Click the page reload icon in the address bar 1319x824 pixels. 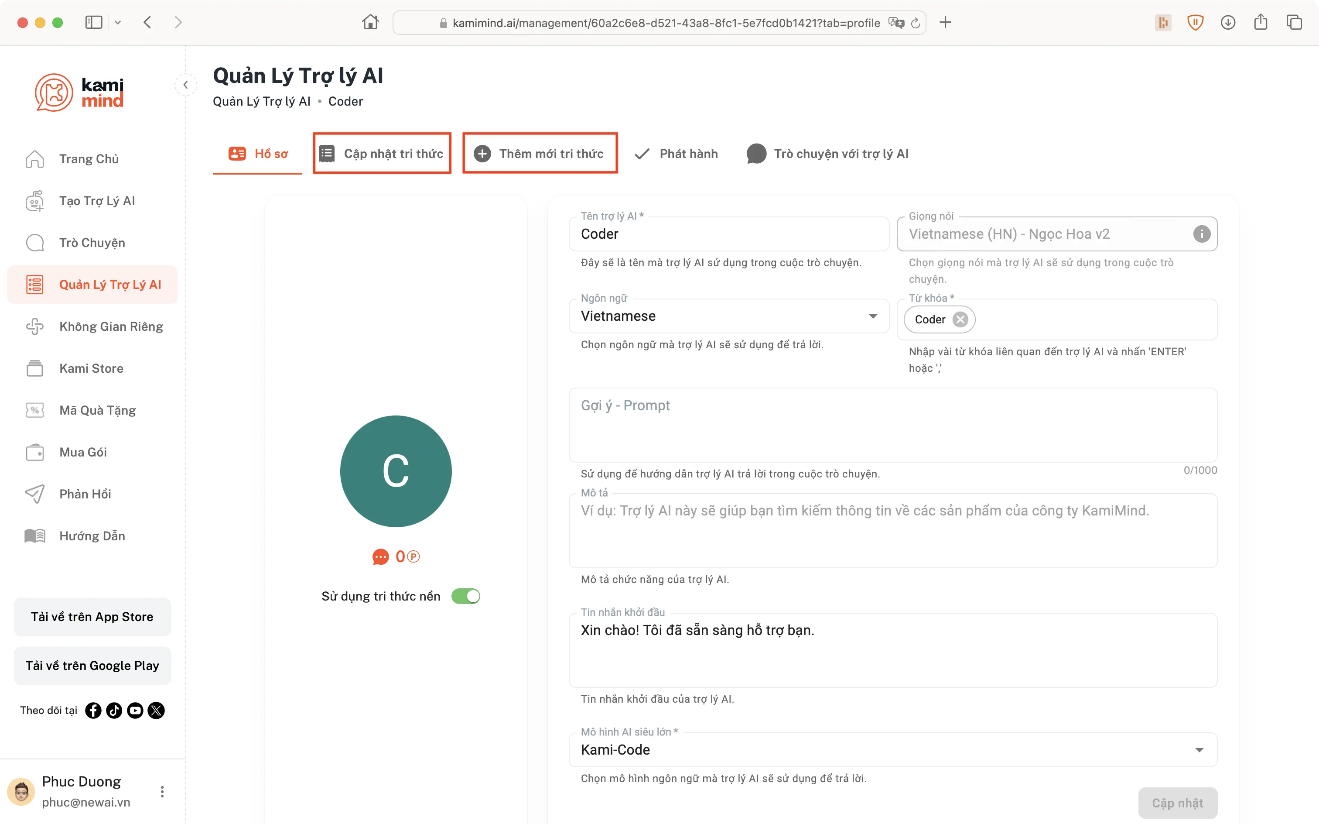click(x=916, y=23)
